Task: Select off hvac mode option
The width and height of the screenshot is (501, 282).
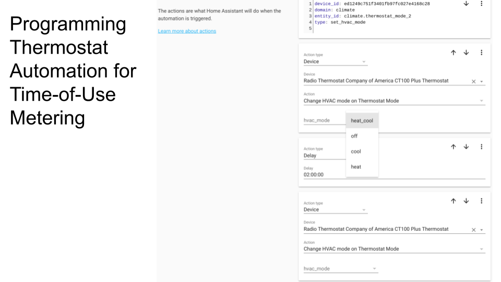Action: click(362, 136)
